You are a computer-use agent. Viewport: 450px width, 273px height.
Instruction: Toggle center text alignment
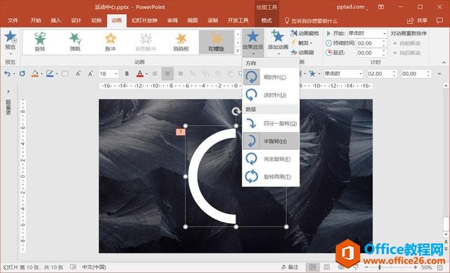pos(167,74)
